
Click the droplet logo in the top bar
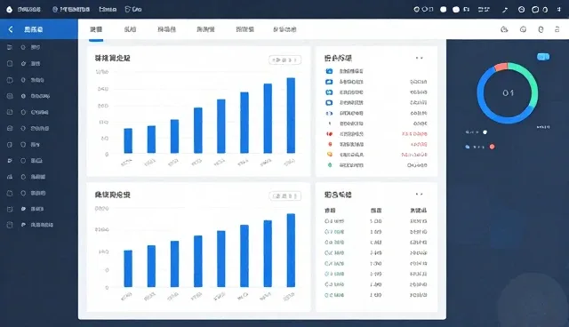[10, 10]
